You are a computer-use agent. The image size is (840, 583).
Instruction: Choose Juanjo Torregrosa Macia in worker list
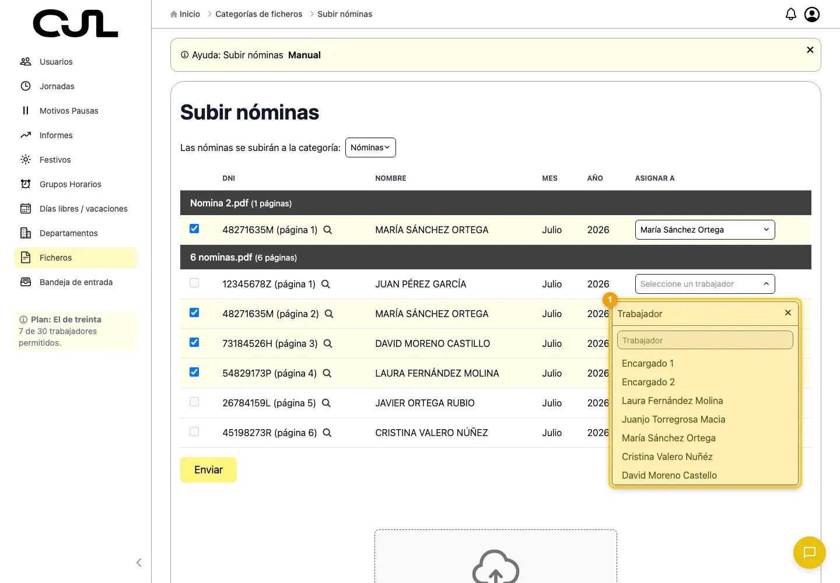[x=673, y=419]
